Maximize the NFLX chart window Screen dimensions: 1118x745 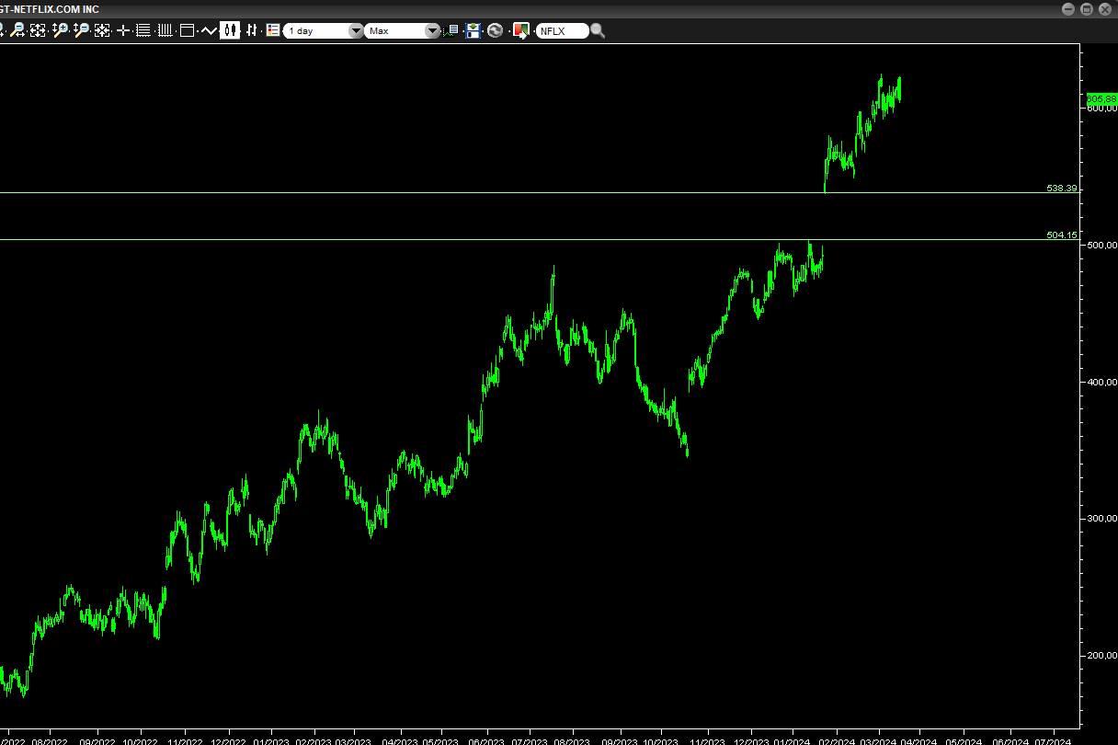coord(1086,8)
